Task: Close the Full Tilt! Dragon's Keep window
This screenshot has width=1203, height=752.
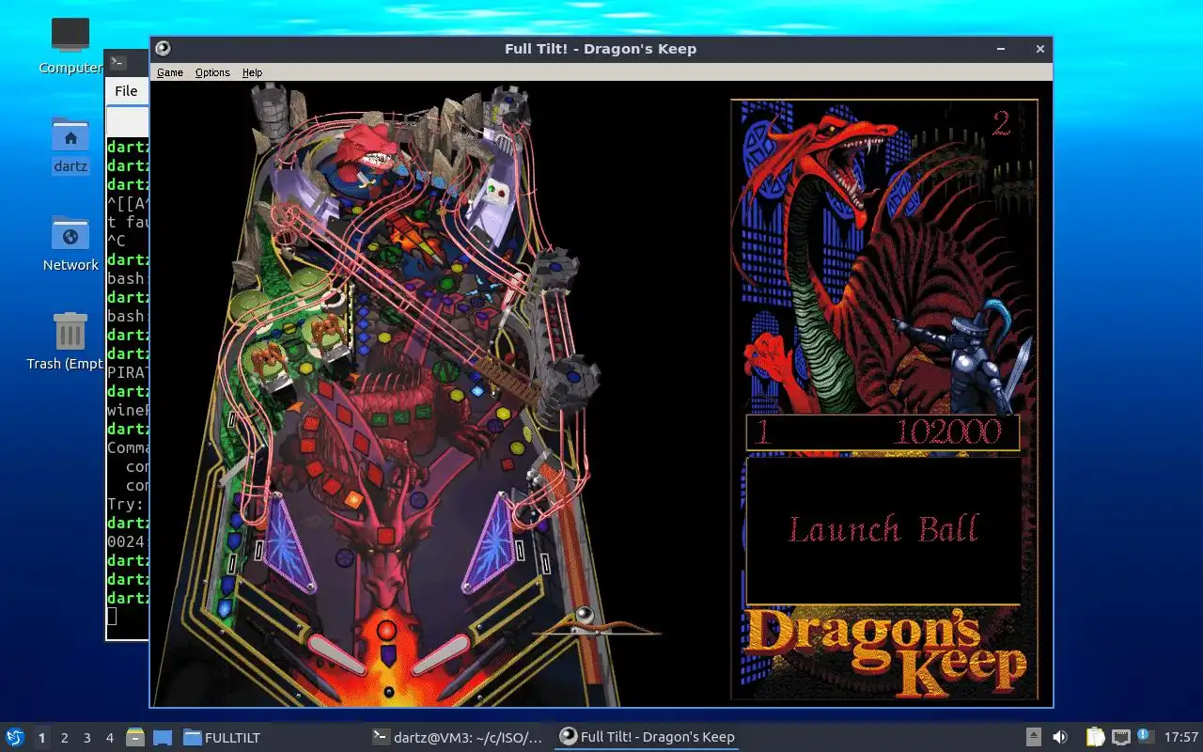Action: point(1039,49)
